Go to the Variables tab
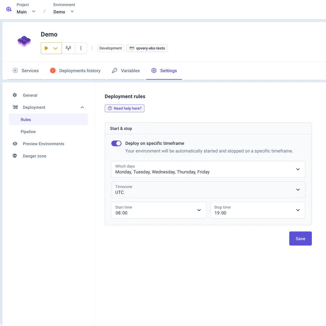 click(126, 71)
